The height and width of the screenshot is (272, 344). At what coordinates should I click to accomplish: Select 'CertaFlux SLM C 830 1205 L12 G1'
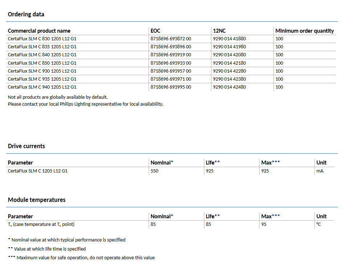pyautogui.click(x=42, y=39)
